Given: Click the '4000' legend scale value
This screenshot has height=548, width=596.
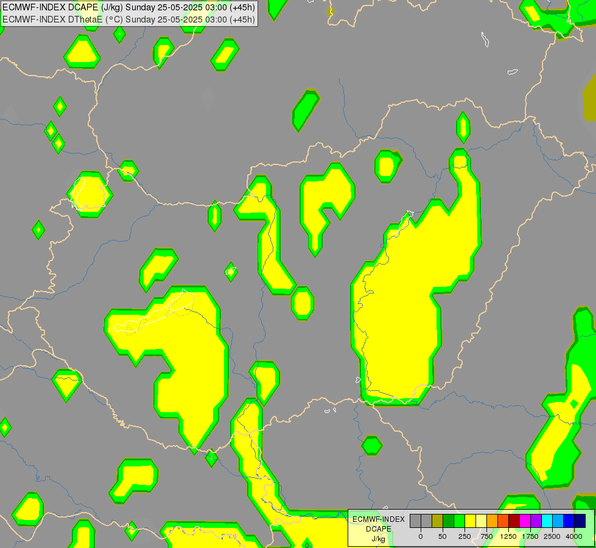Looking at the screenshot, I should (574, 536).
